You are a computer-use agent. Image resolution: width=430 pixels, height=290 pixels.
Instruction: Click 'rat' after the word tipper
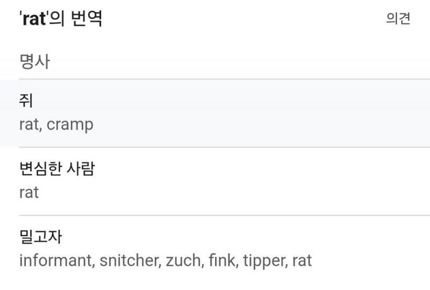(x=302, y=261)
